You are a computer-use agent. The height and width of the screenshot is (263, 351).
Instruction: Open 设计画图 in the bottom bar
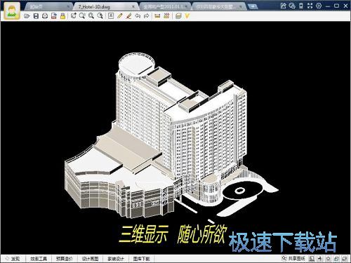pyautogui.click(x=90, y=259)
